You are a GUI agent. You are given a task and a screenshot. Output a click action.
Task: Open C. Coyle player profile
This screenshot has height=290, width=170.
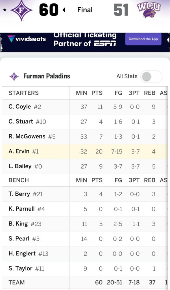[x=20, y=107]
